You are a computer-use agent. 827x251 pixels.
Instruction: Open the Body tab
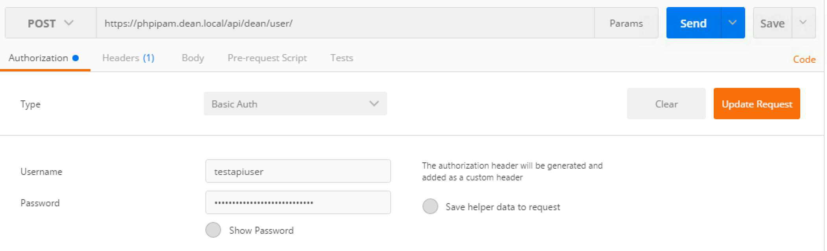point(193,58)
